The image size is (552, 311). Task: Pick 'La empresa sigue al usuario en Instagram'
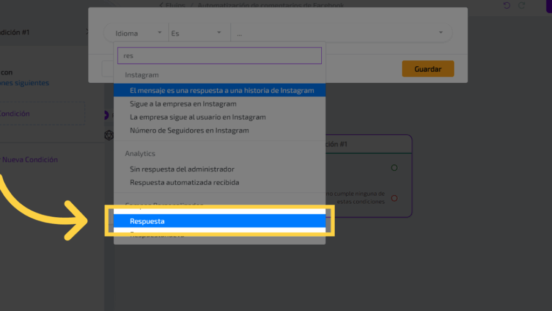point(197,117)
